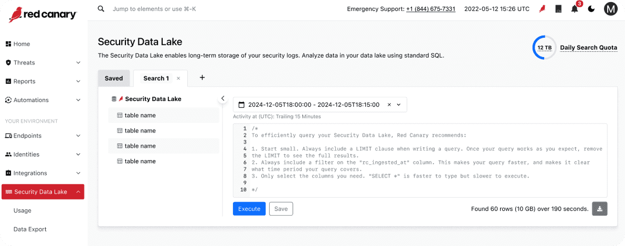This screenshot has width=625, height=246.
Task: Click the Security Data Lake waves icon
Action: click(x=8, y=192)
